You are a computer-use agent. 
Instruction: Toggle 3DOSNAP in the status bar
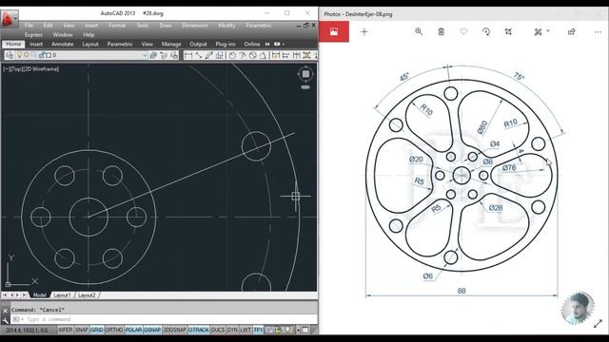(x=175, y=330)
